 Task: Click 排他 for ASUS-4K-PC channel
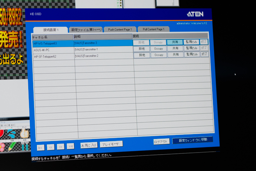click(x=142, y=49)
